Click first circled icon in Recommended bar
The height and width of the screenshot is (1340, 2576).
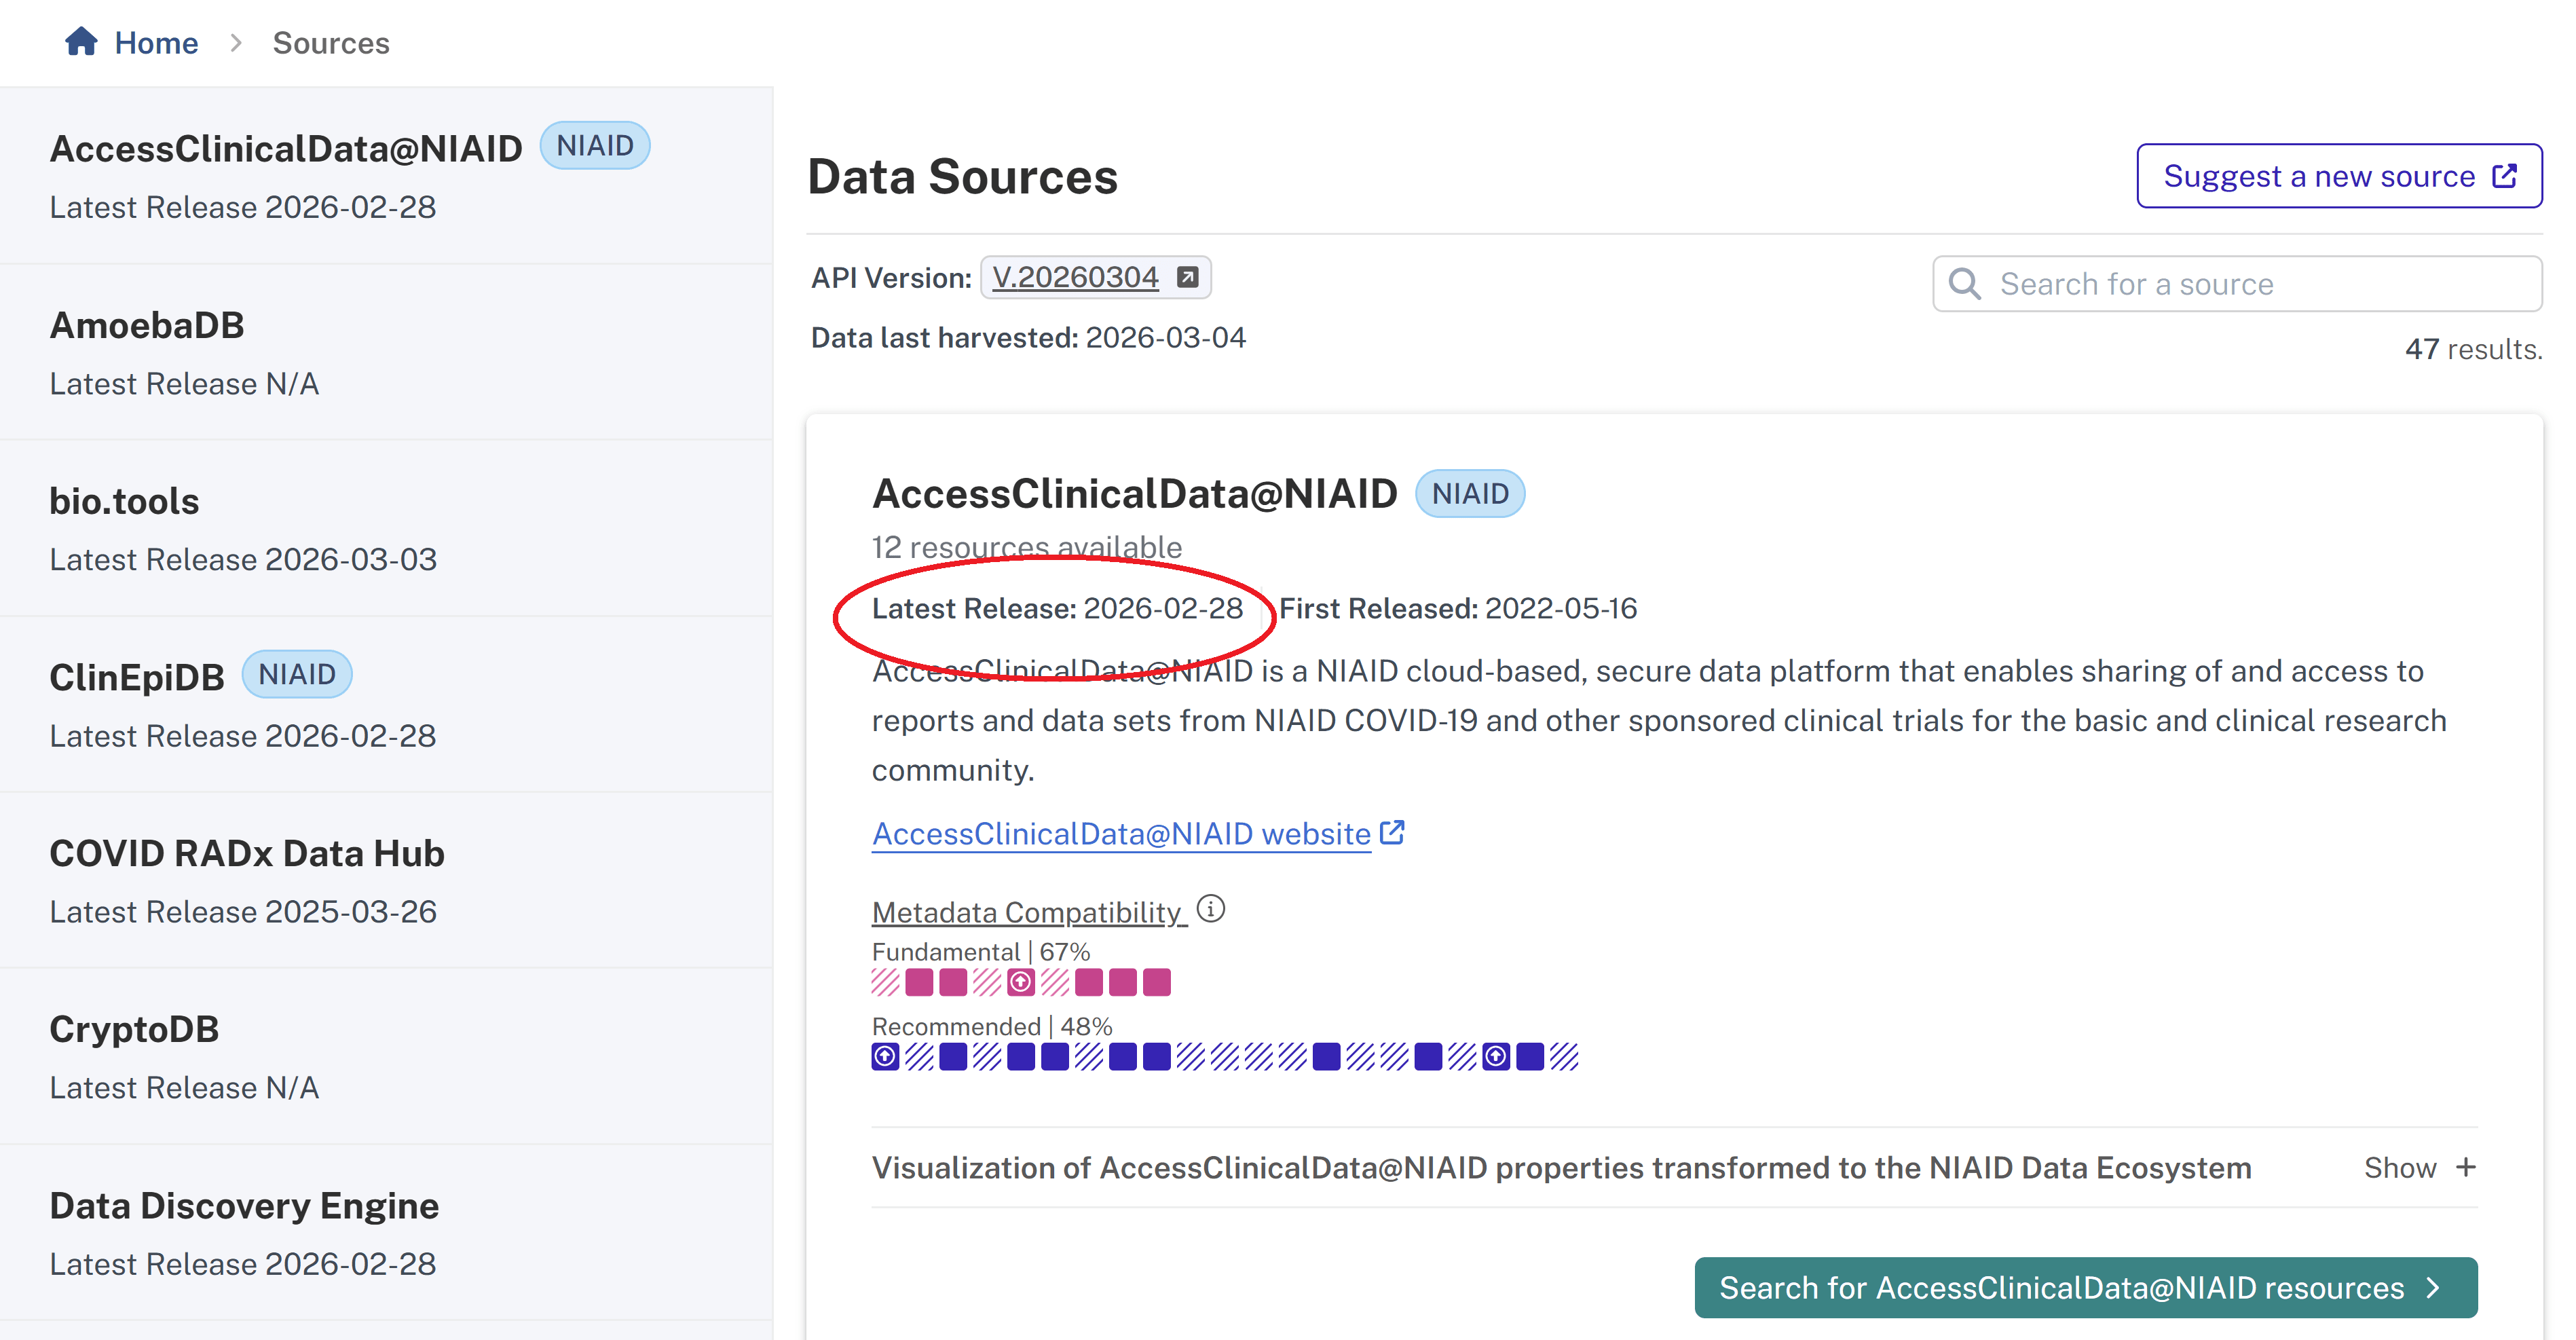point(885,1057)
